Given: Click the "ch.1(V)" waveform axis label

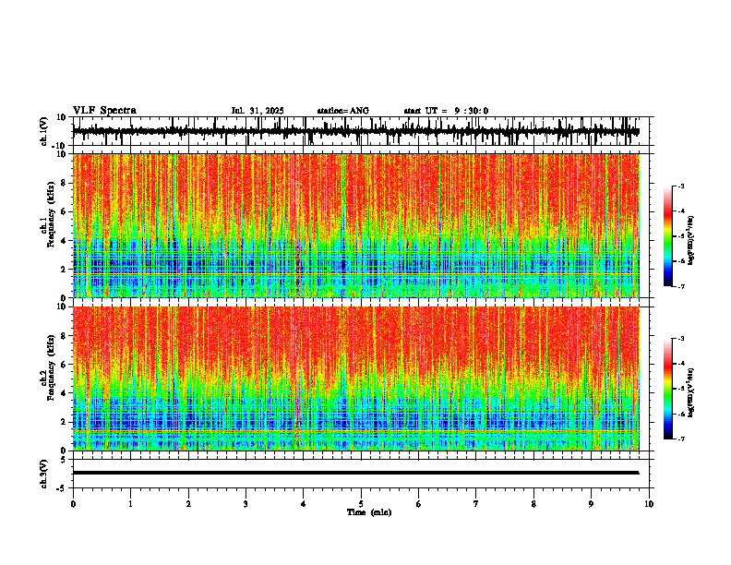Looking at the screenshot, I should [x=44, y=131].
